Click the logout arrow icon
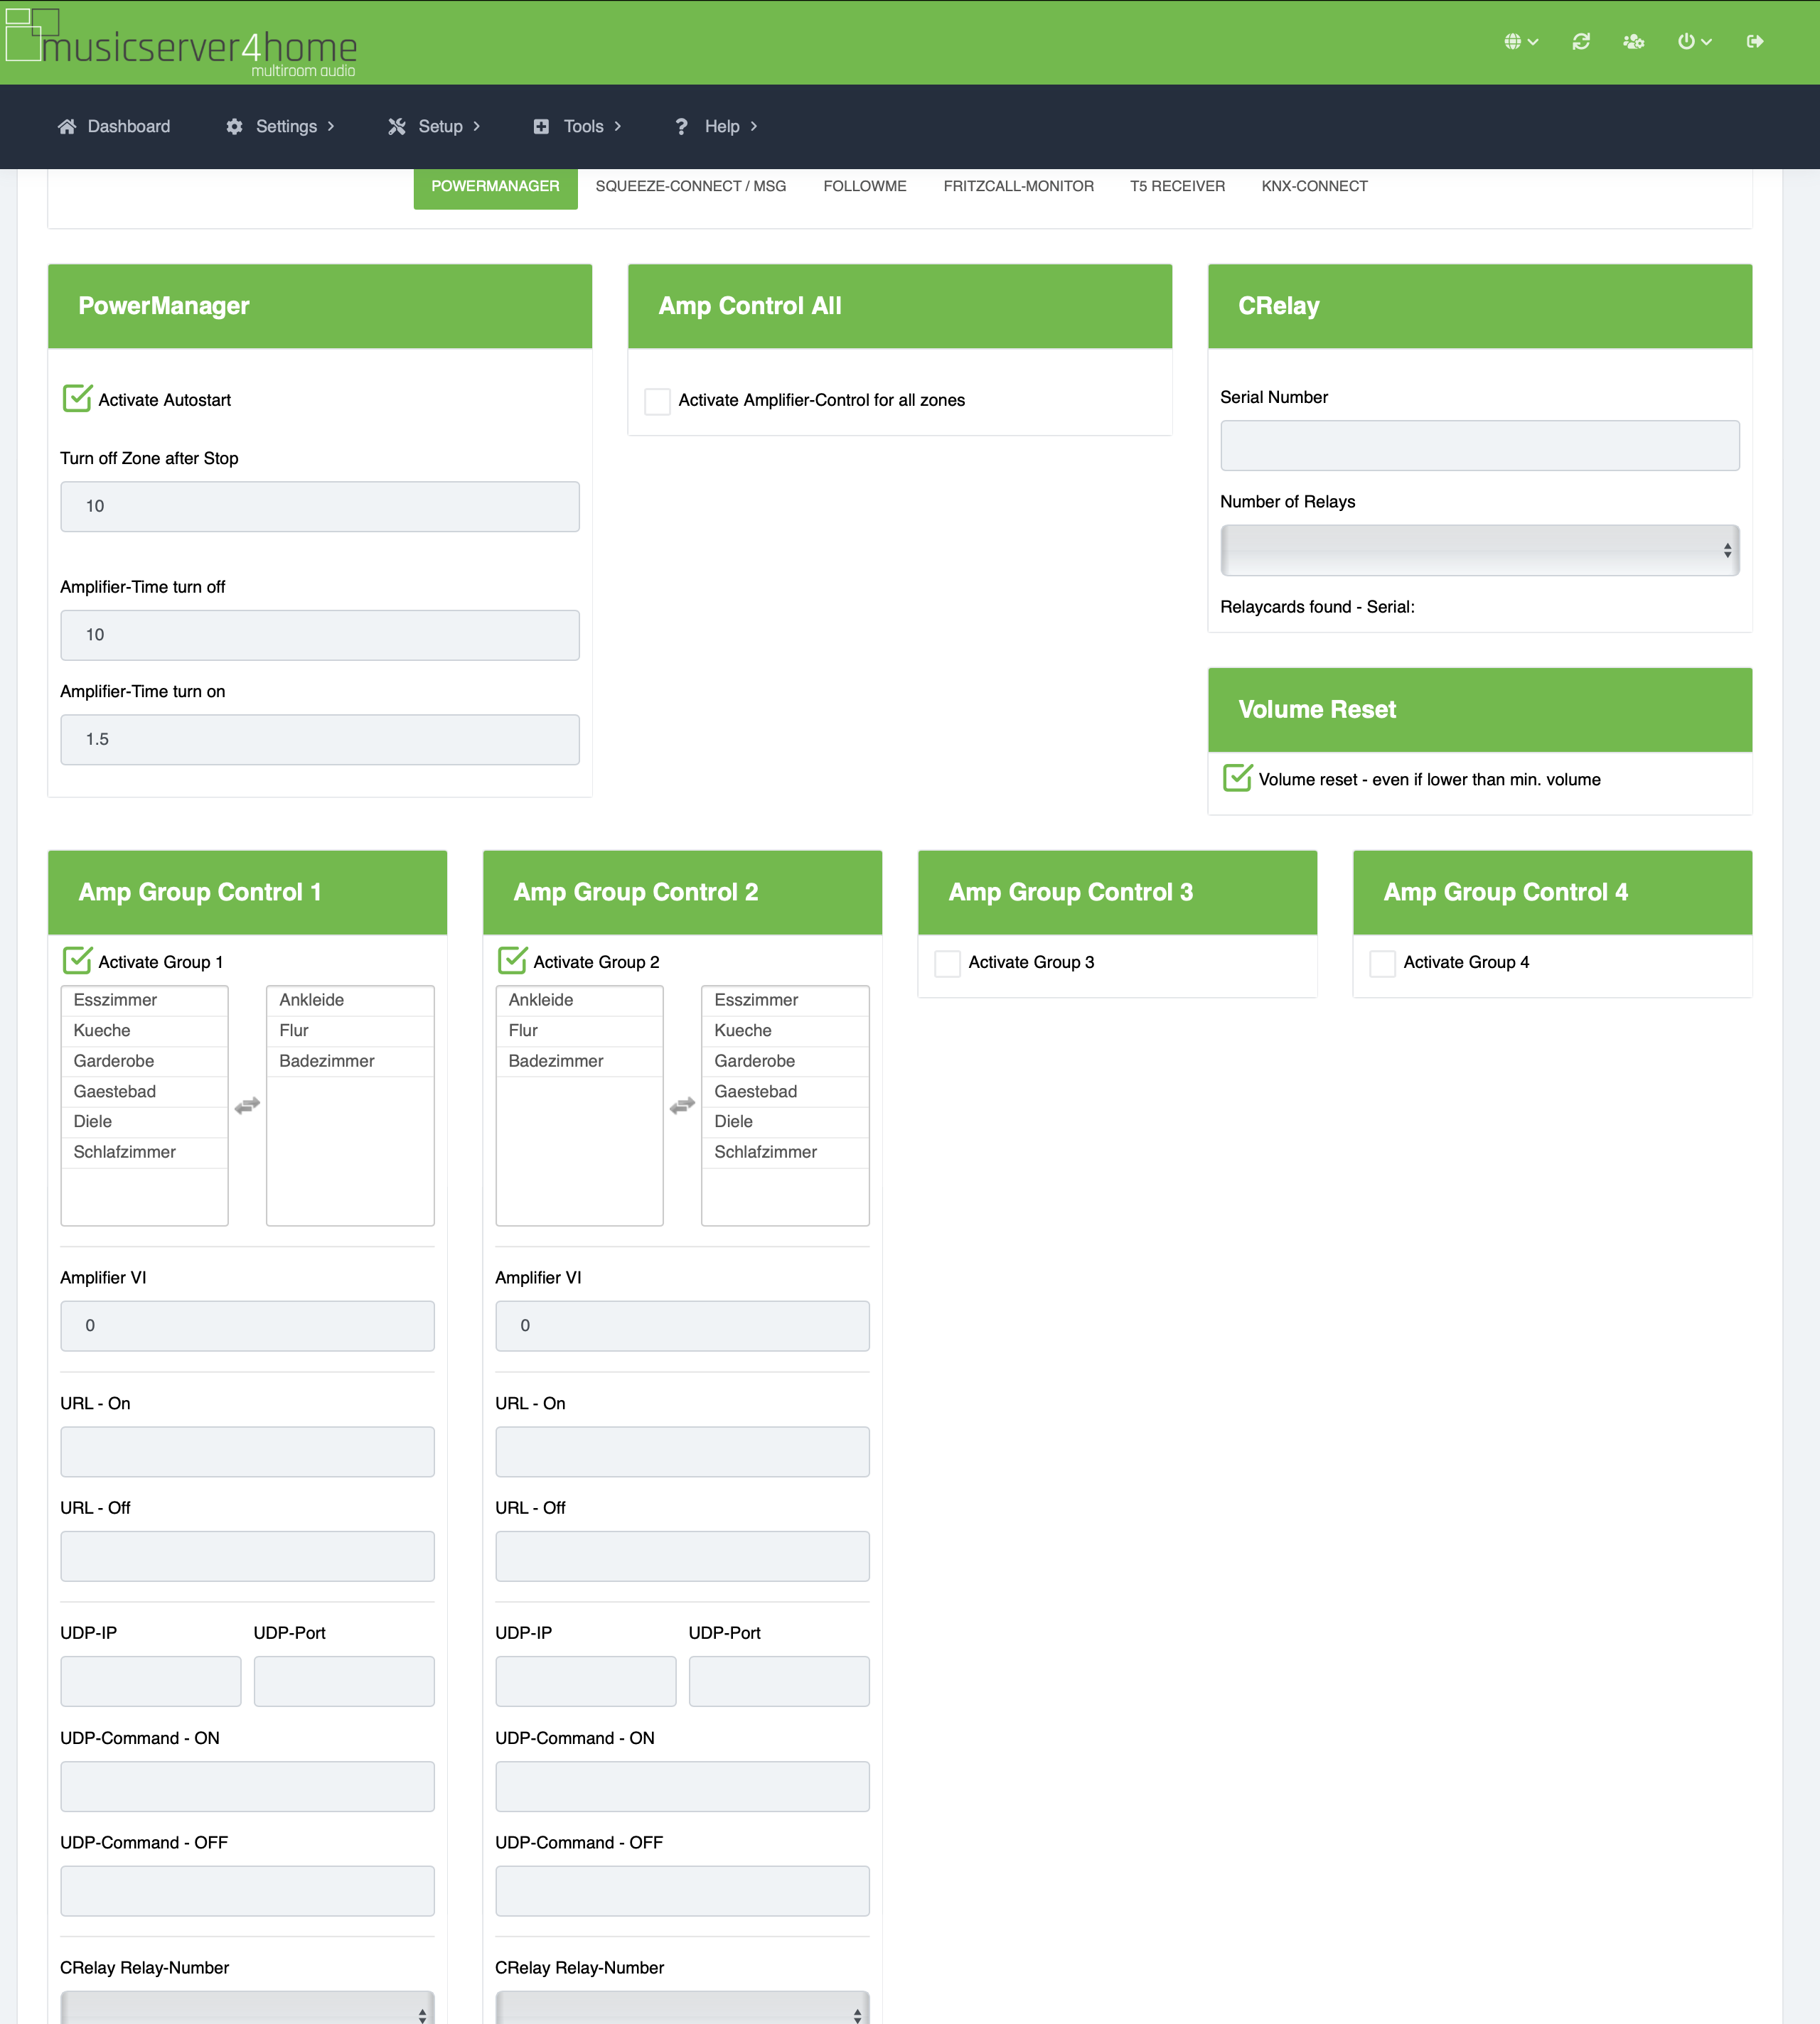The width and height of the screenshot is (1820, 2024). point(1755,42)
